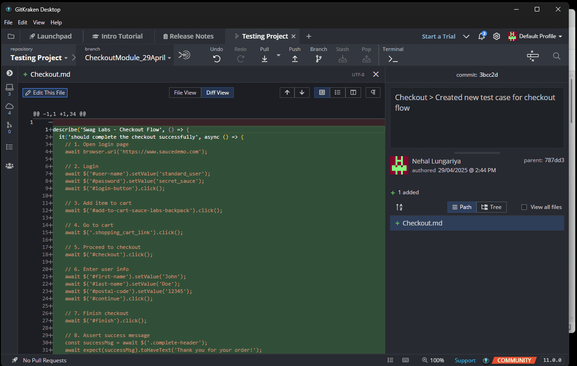This screenshot has width=577, height=366.
Task: Switch to File View
Action: [185, 92]
